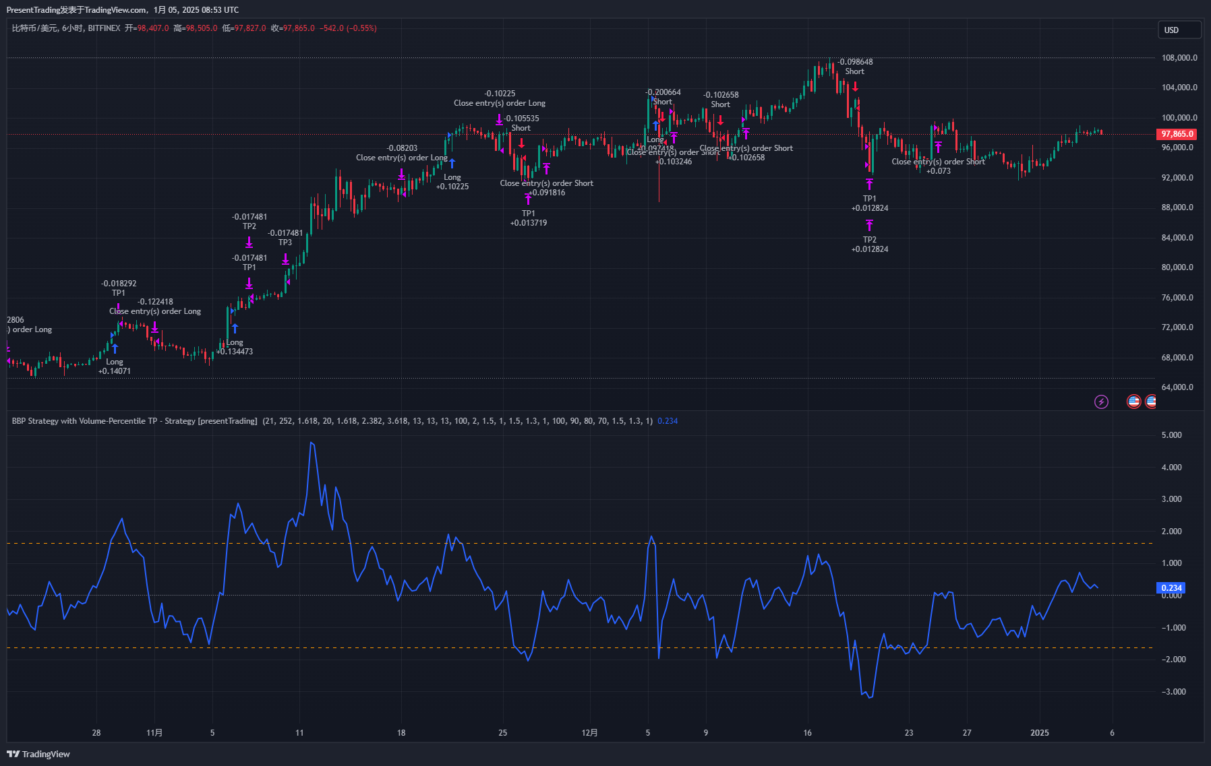The height and width of the screenshot is (766, 1211).
Task: Click the 5.000 indicator axis label
Action: coord(1171,435)
